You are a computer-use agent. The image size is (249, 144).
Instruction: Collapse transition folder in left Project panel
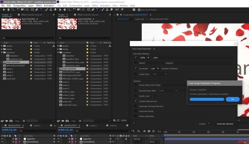(x=2, y=52)
